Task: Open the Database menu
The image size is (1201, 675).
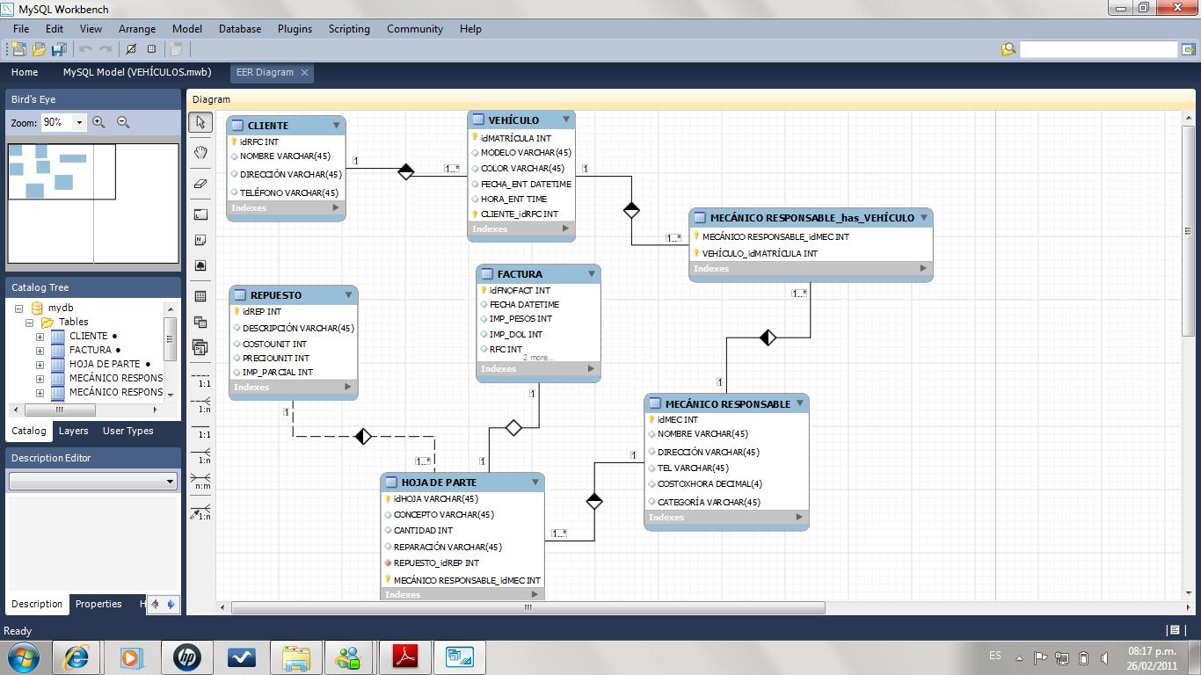Action: [240, 29]
